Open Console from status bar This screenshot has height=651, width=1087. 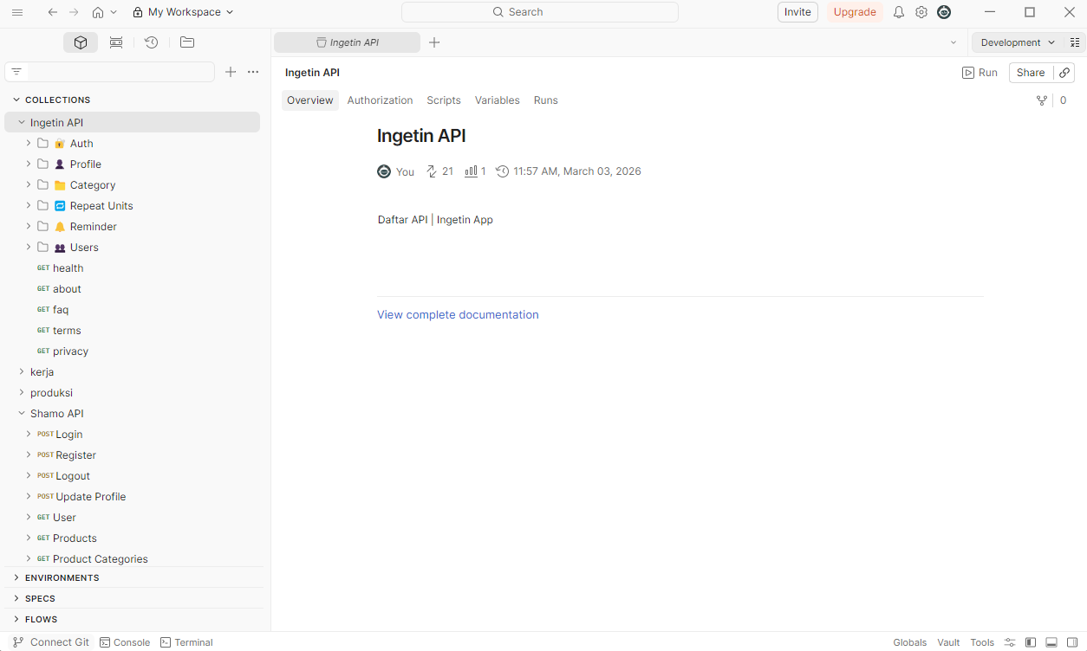tap(125, 642)
